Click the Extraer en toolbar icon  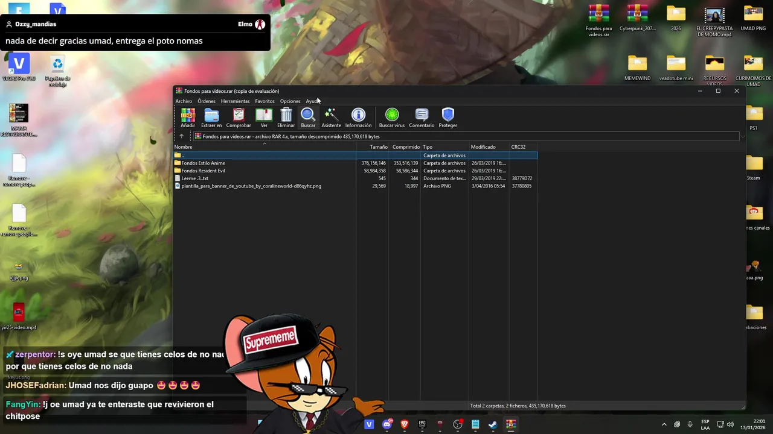tap(211, 118)
